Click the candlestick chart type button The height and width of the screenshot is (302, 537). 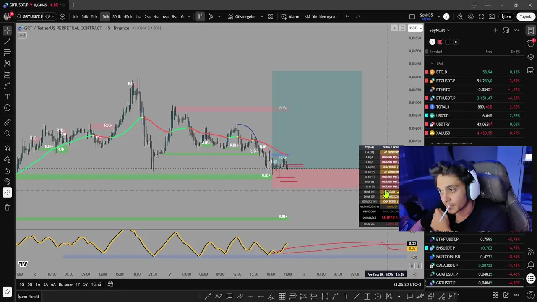(200, 17)
